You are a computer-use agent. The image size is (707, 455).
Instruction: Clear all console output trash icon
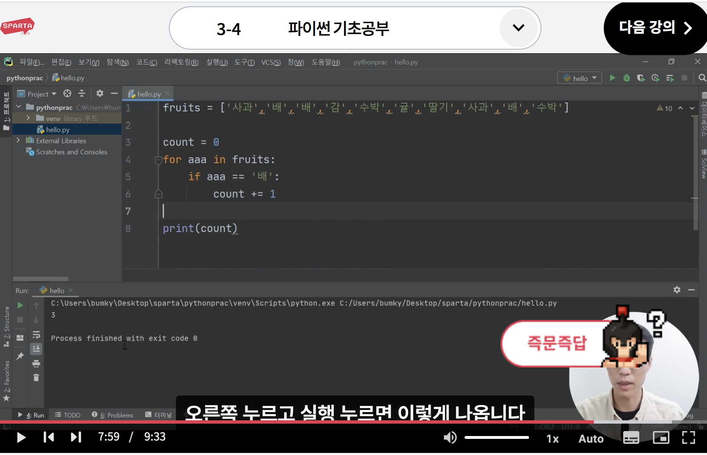coord(36,378)
